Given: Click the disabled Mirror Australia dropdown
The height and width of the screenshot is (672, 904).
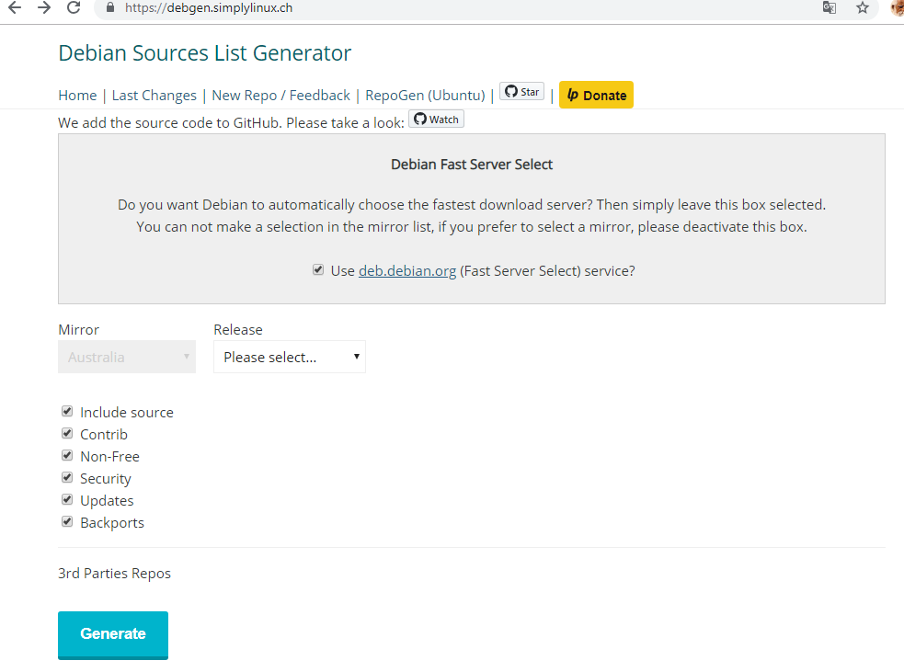Looking at the screenshot, I should click(x=127, y=357).
